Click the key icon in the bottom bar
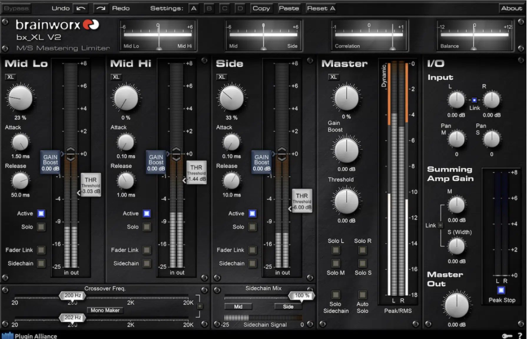Viewport: 527px width, 339px height. pyautogui.click(x=507, y=336)
